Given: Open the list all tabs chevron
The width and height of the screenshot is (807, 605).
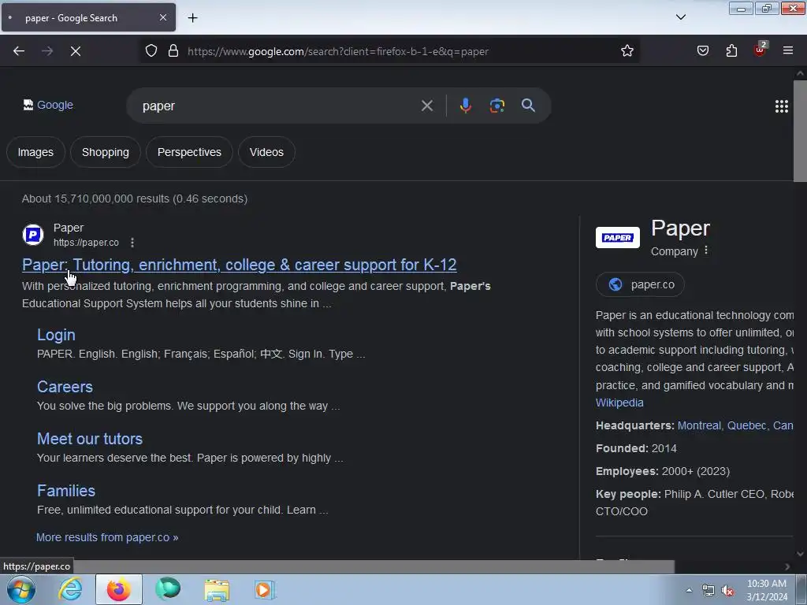Looking at the screenshot, I should tap(680, 17).
